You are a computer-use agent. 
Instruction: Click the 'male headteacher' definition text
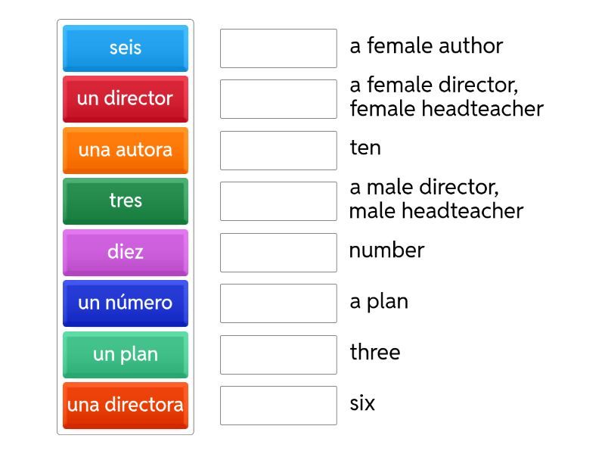pos(436,211)
